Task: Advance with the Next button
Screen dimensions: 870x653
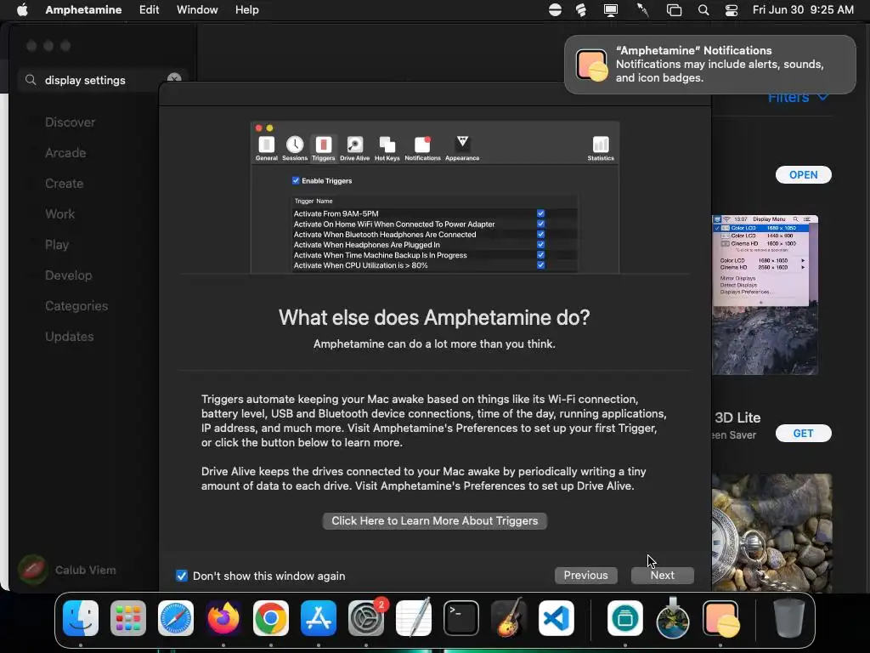Action: pos(662,576)
